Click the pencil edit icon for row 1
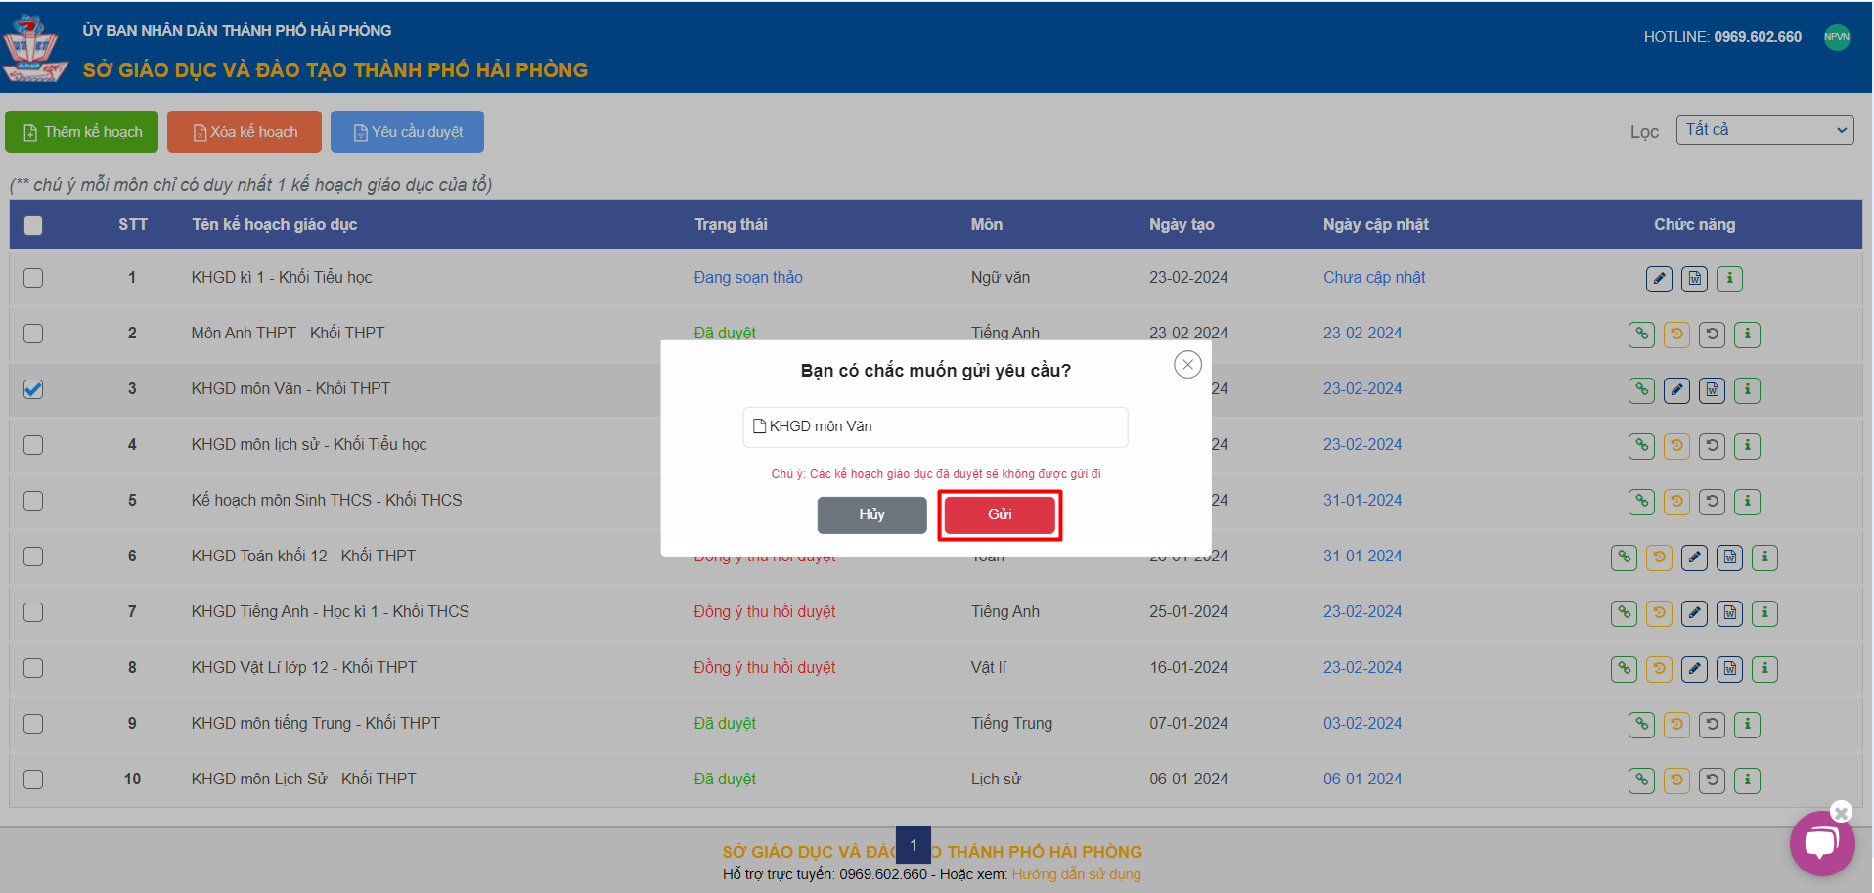The width and height of the screenshot is (1874, 893). pyautogui.click(x=1659, y=279)
